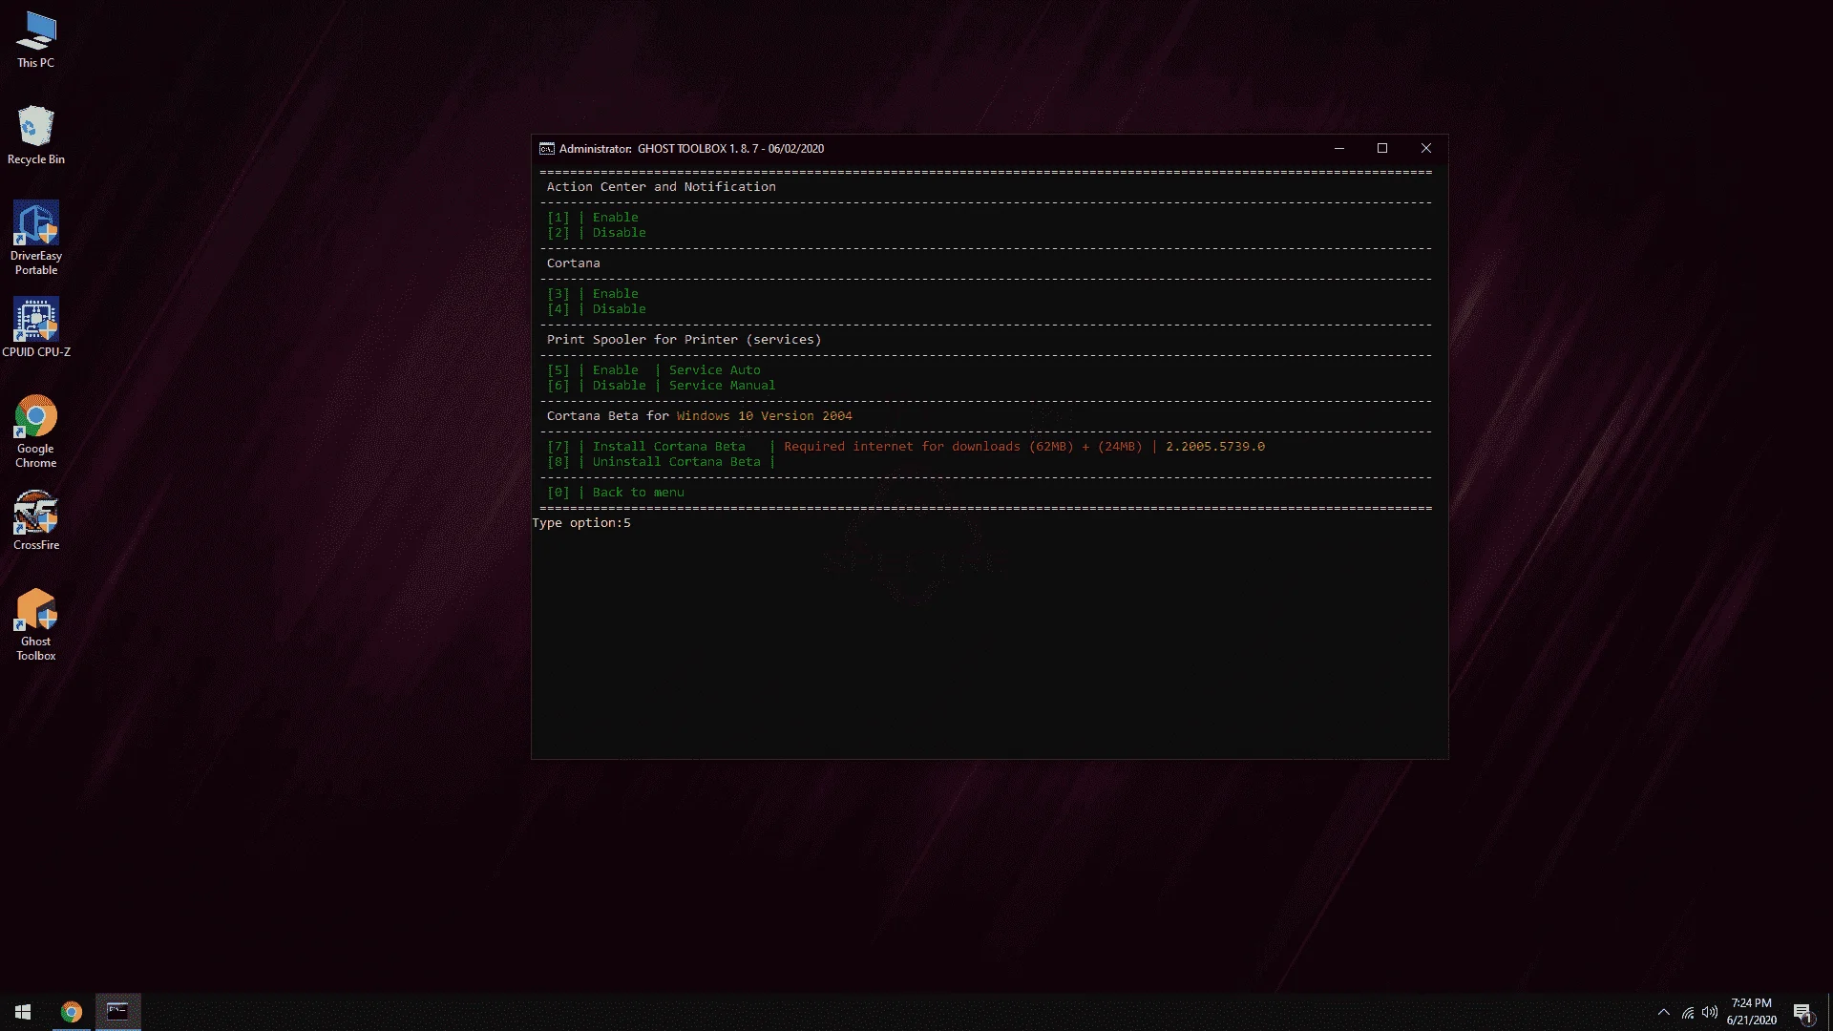1833x1031 pixels.
Task: Open Ghost Toolbox desktop shortcut
Action: pos(36,624)
